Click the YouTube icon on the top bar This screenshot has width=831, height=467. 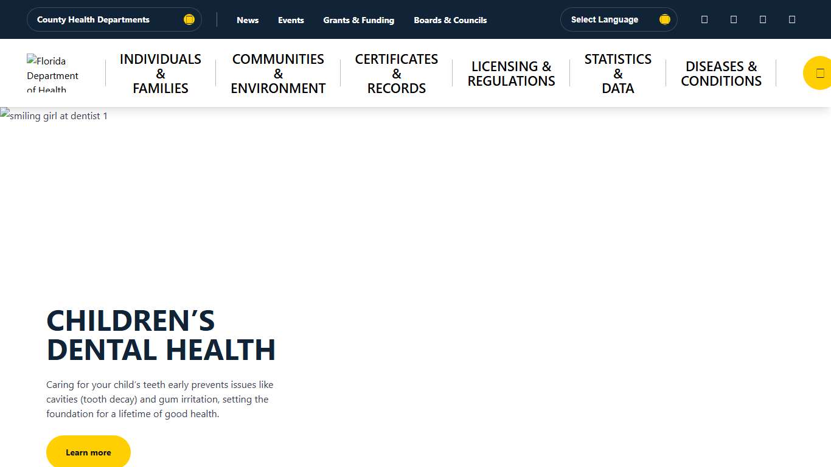pyautogui.click(x=792, y=19)
